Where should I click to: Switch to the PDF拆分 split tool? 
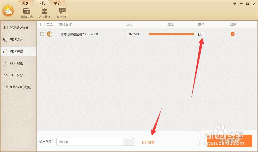pyautogui.click(x=18, y=75)
